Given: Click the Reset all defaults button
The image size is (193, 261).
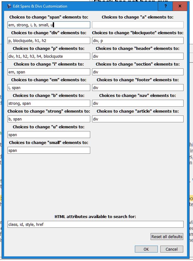Looking at the screenshot, I should pos(167,237).
